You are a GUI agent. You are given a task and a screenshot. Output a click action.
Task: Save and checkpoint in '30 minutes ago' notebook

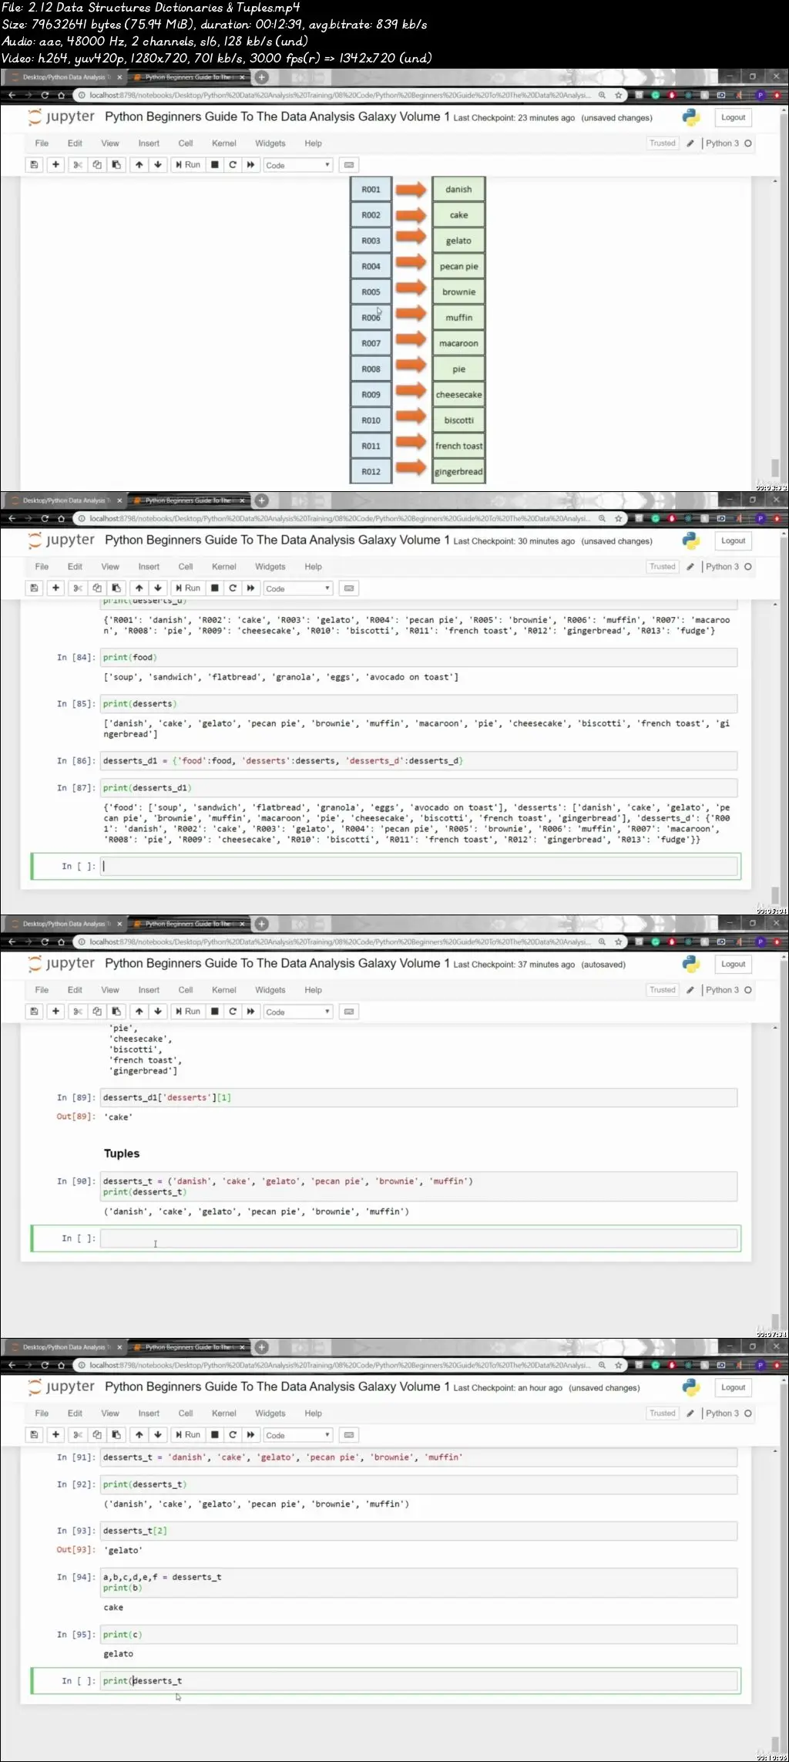34,588
